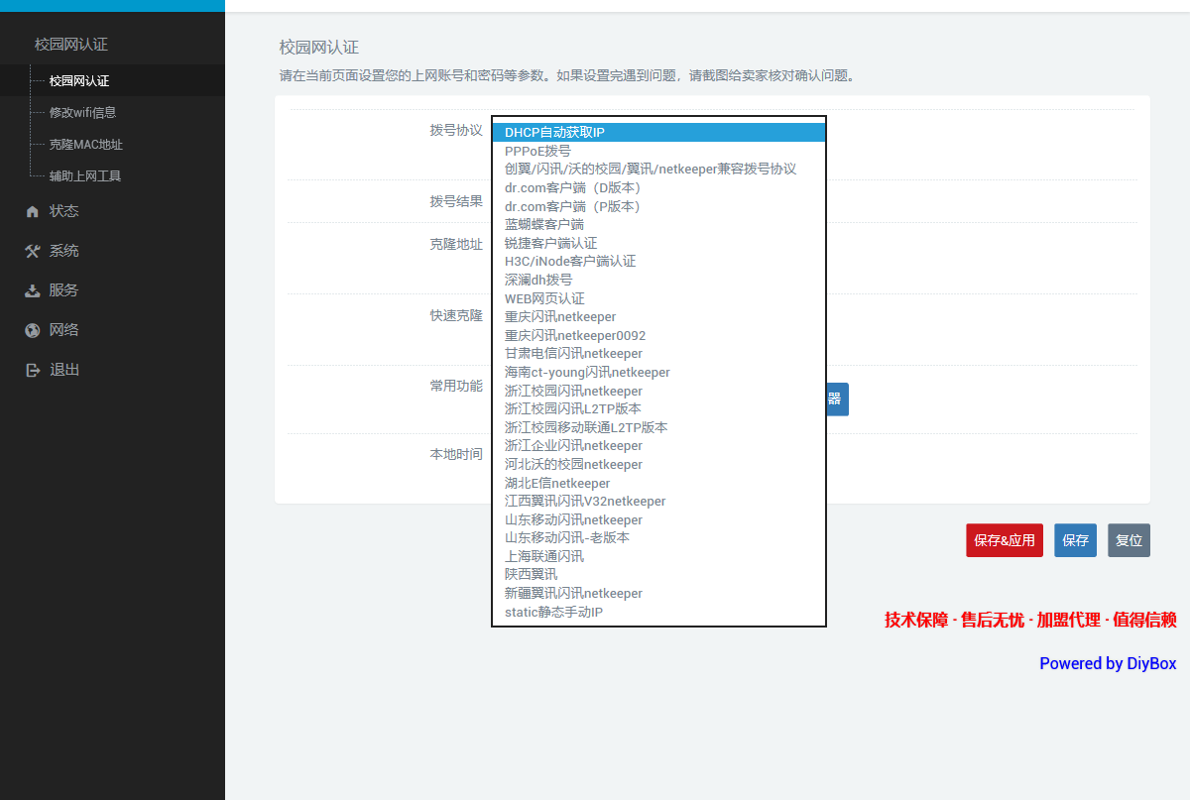Image resolution: width=1190 pixels, height=800 pixels.
Task: Click the home icon beside 状态
Action: point(33,211)
